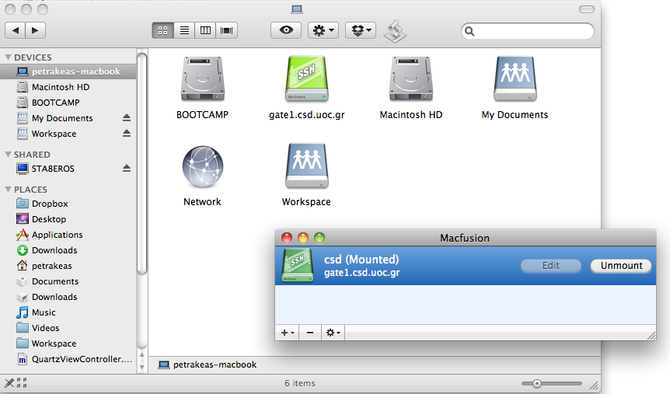This screenshot has height=394, width=670.
Task: Switch to Cover Flow view
Action: click(226, 30)
